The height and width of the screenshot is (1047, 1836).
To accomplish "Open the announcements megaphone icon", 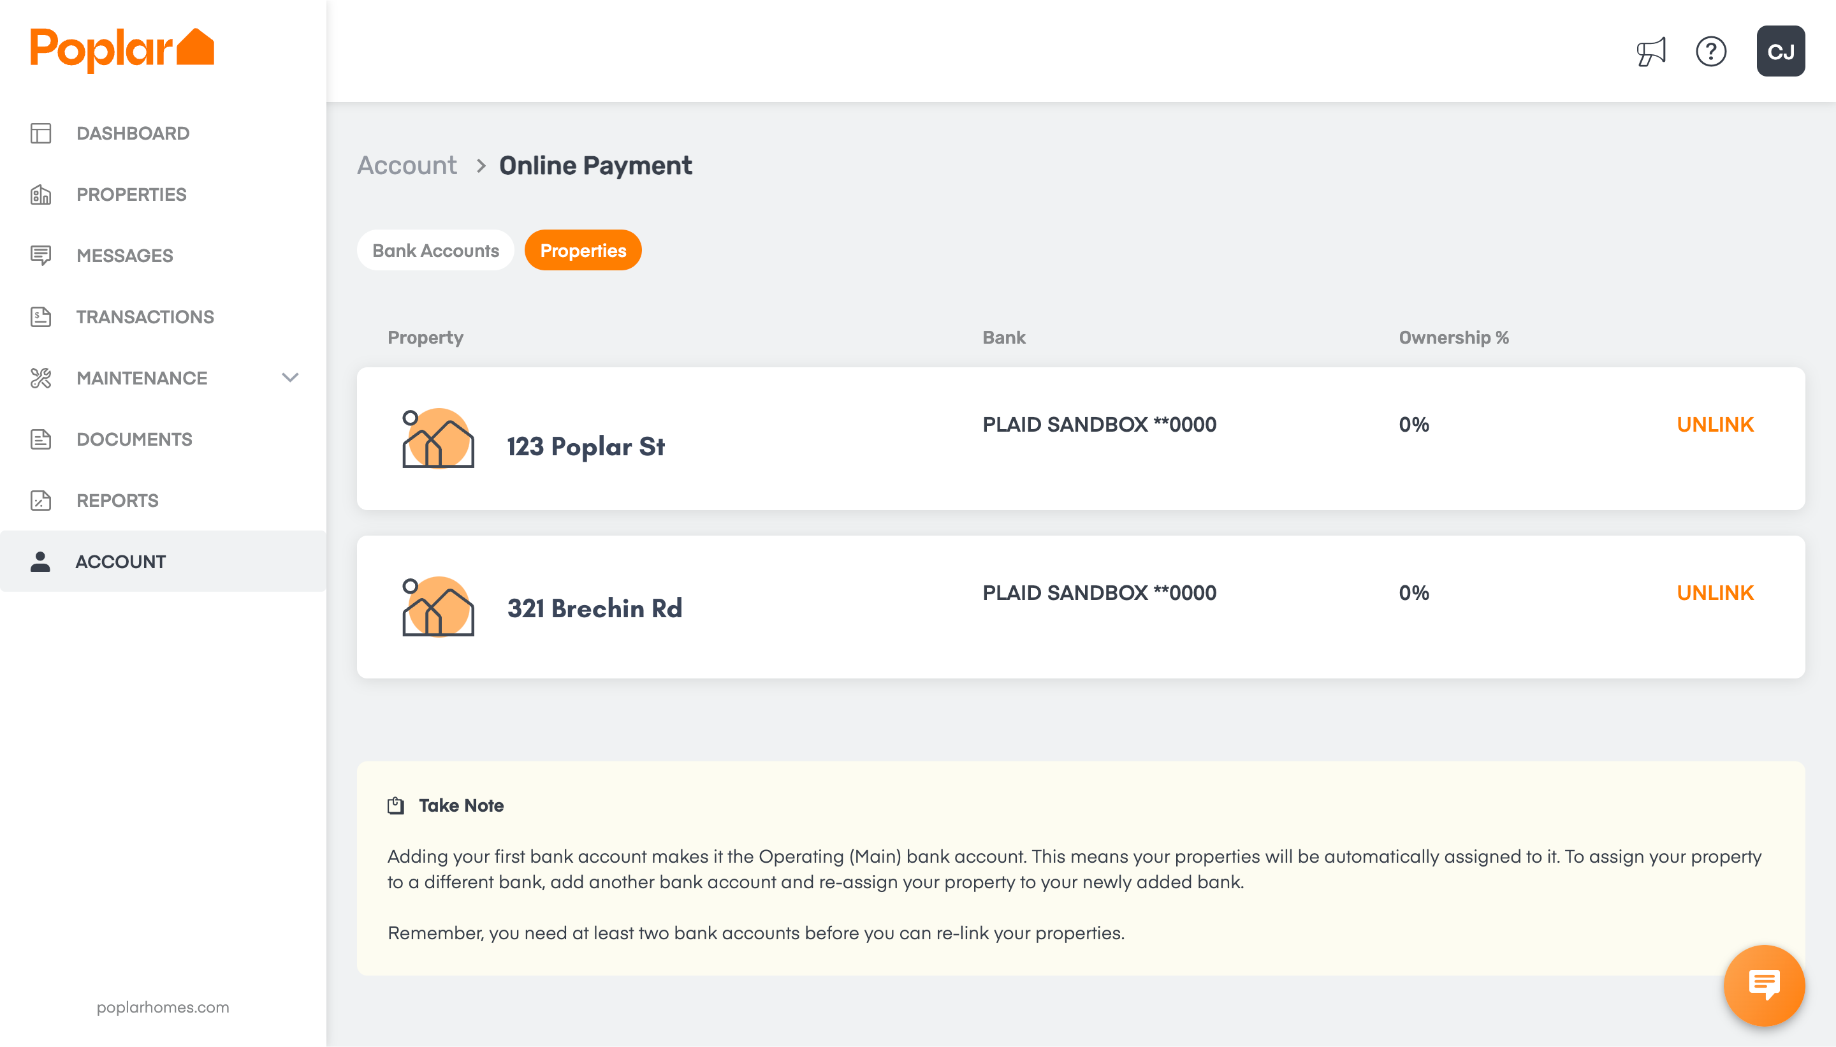I will 1651,51.
